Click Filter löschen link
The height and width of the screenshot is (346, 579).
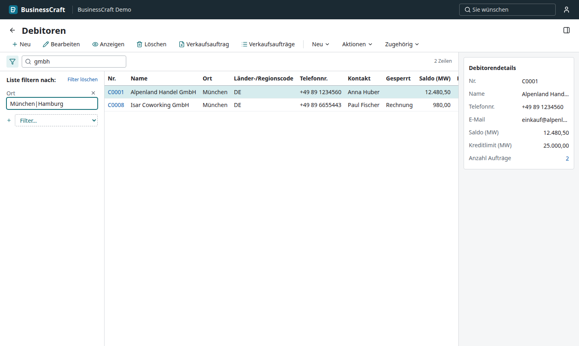[x=82, y=80]
